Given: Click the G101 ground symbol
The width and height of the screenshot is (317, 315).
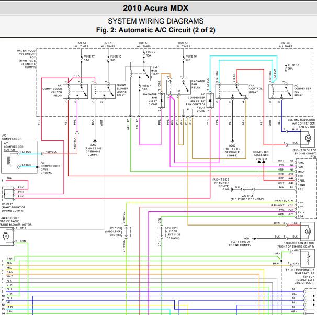Looking at the screenshot, I should [x=232, y=189].
